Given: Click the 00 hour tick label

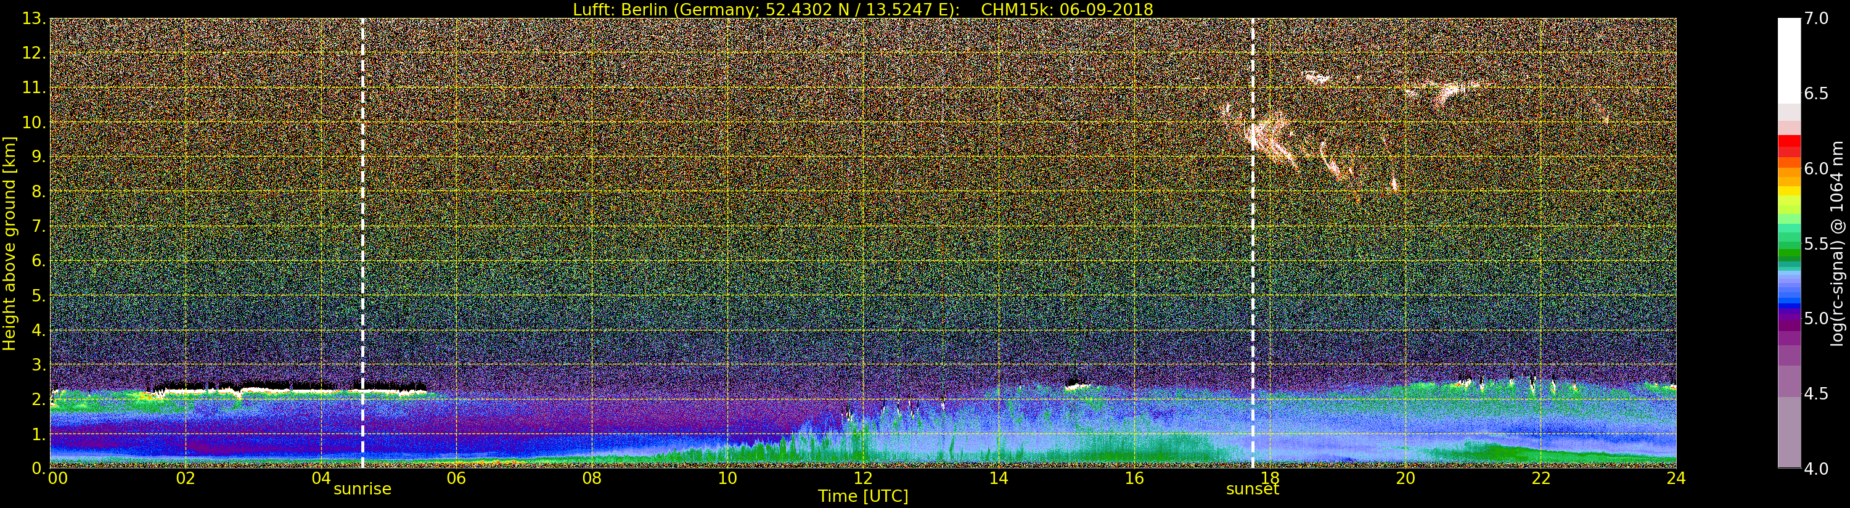Looking at the screenshot, I should [57, 478].
